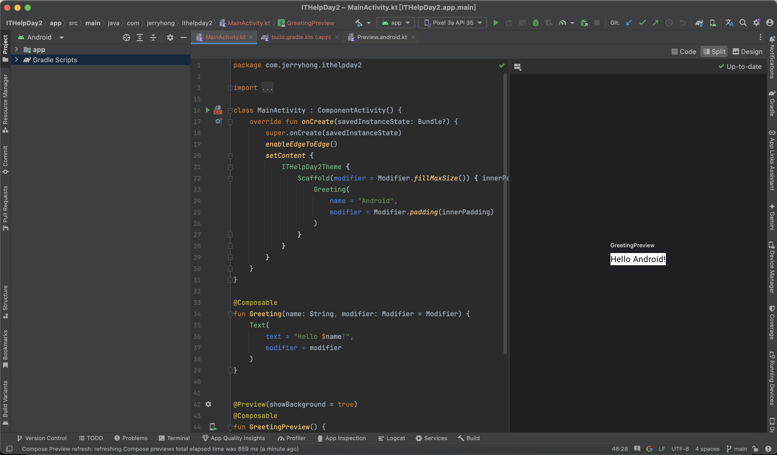This screenshot has height=455, width=777.
Task: Click Attach Debugger to Android Process icon
Action: pos(584,23)
